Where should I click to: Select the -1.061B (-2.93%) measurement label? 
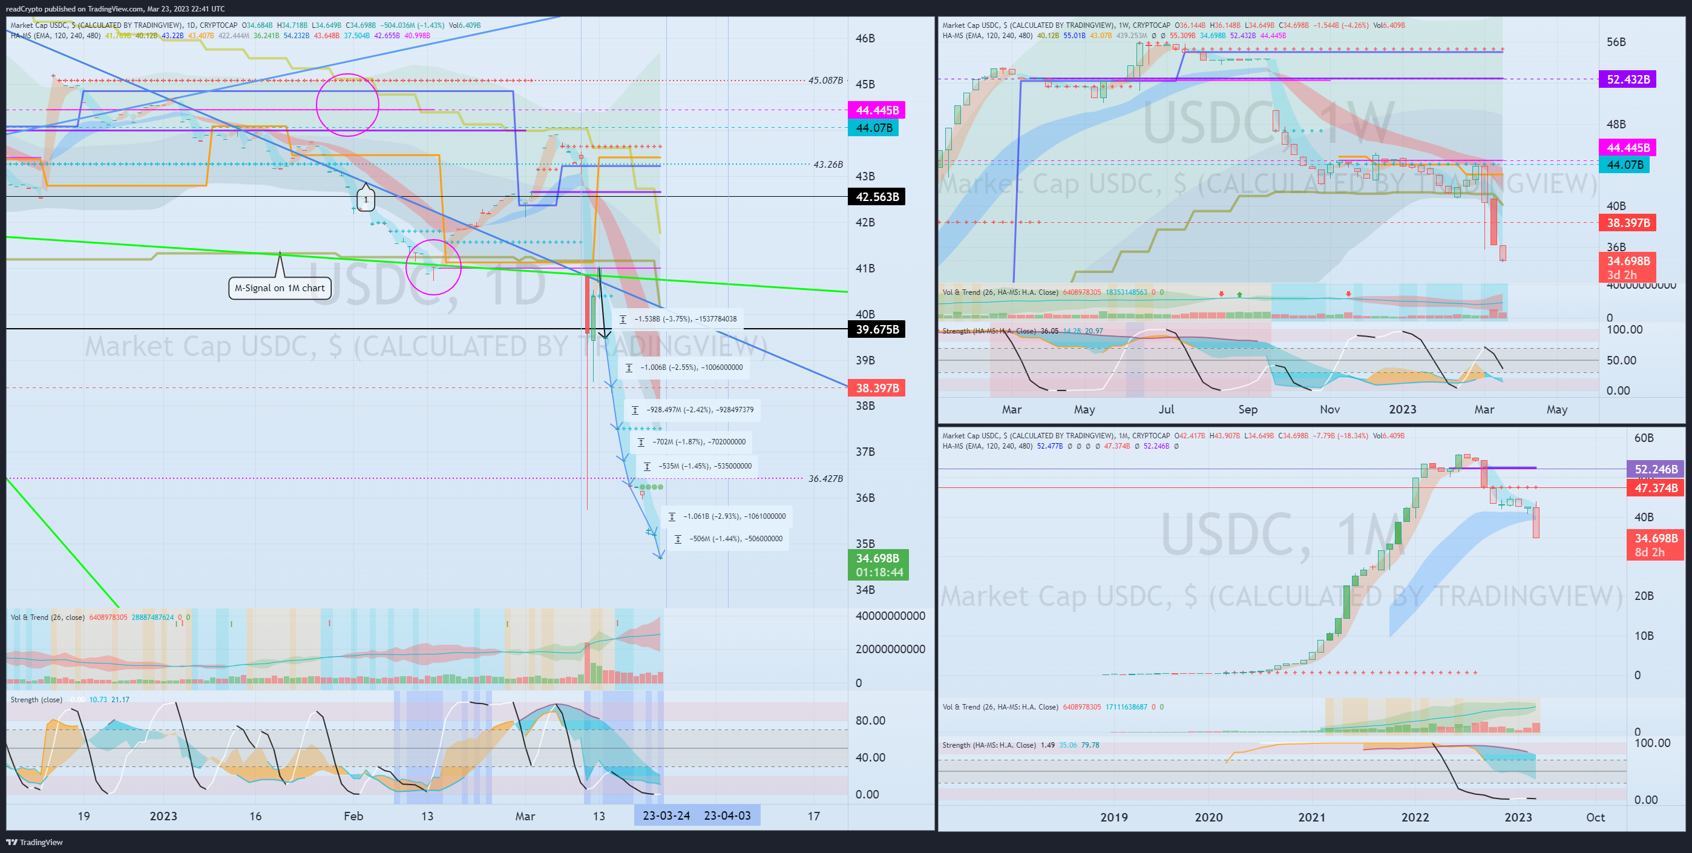coord(726,516)
